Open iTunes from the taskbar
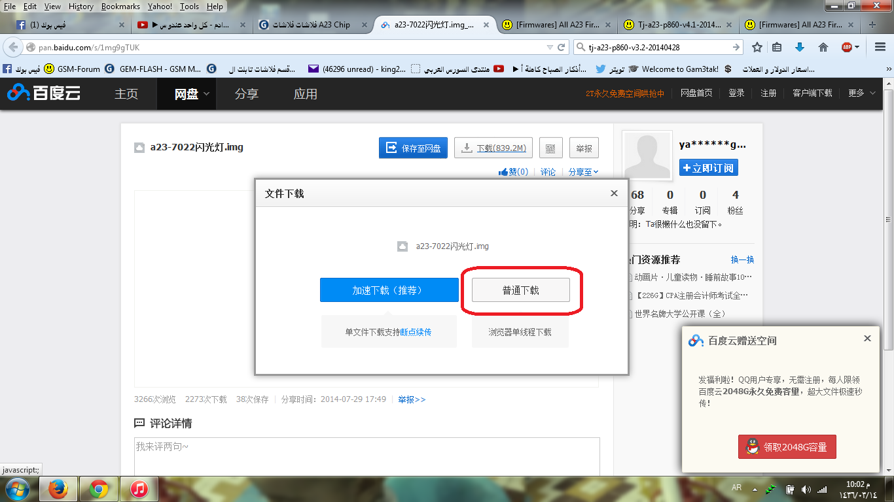The image size is (894, 502). pos(139,489)
